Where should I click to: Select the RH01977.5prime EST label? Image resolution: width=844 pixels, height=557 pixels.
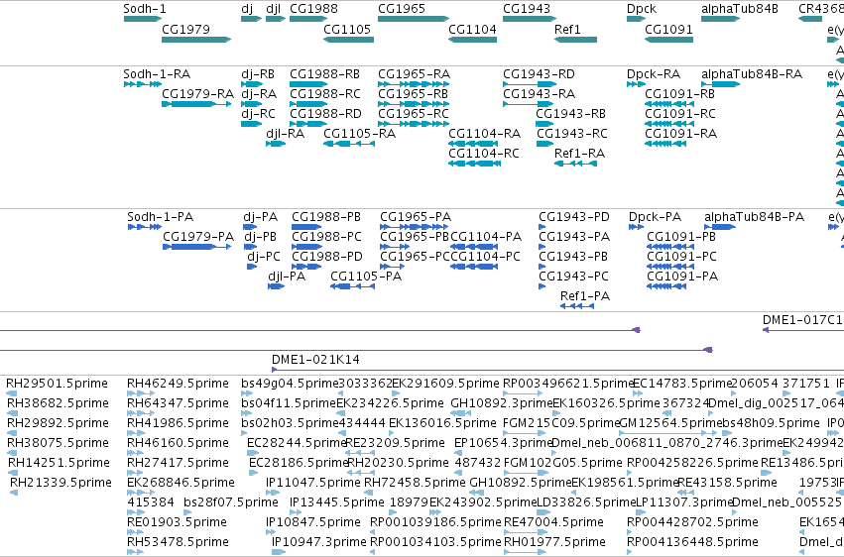pos(555,542)
